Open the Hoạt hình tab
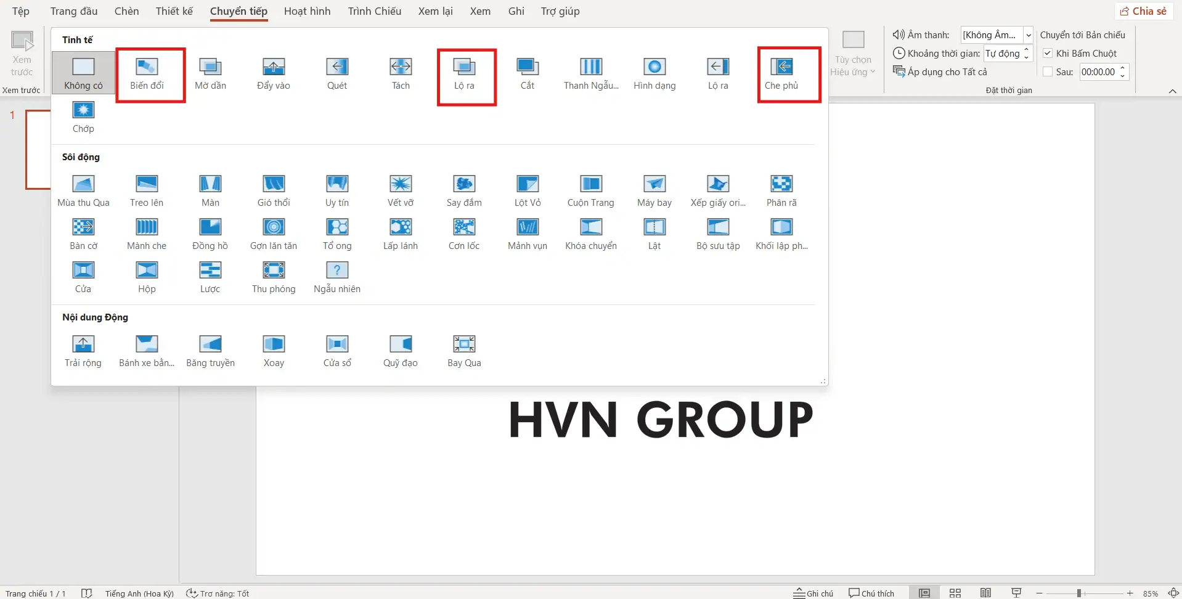Image resolution: width=1182 pixels, height=599 pixels. pyautogui.click(x=307, y=11)
